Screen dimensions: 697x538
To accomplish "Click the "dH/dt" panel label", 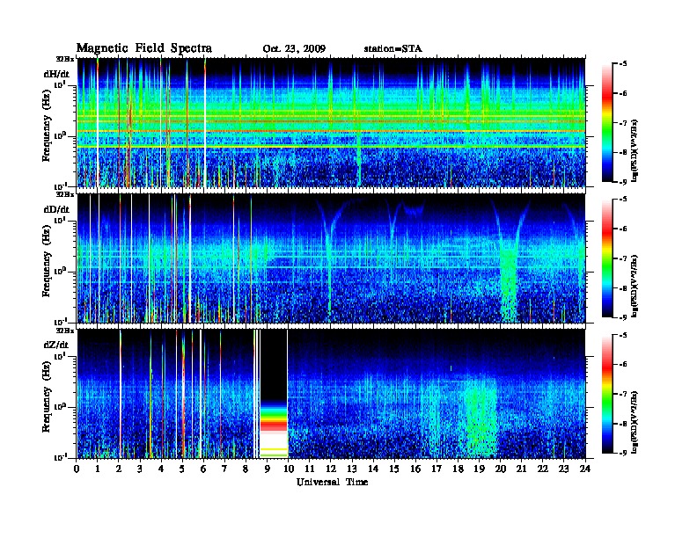I will [56, 74].
